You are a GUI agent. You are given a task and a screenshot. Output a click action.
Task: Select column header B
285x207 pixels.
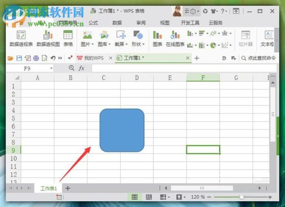coord(71,77)
